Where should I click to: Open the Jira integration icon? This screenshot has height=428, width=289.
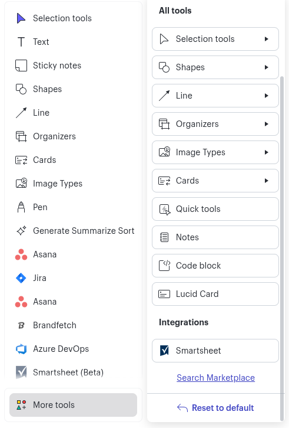[21, 278]
